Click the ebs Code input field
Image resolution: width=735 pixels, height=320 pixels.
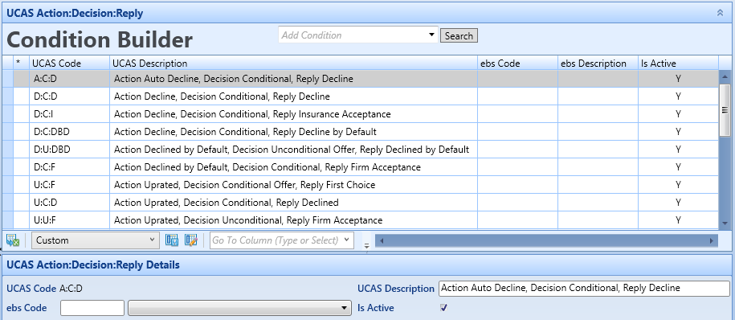92,308
